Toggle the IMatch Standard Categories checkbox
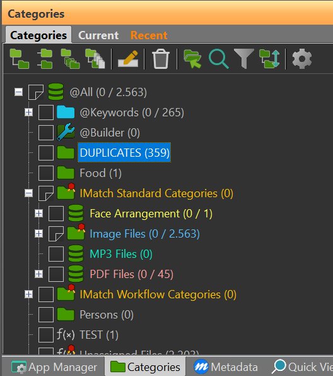The height and width of the screenshot is (376, 333). point(46,193)
